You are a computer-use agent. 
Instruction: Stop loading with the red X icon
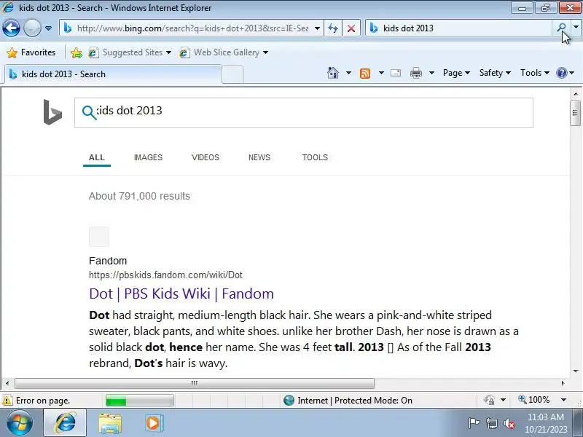[351, 28]
